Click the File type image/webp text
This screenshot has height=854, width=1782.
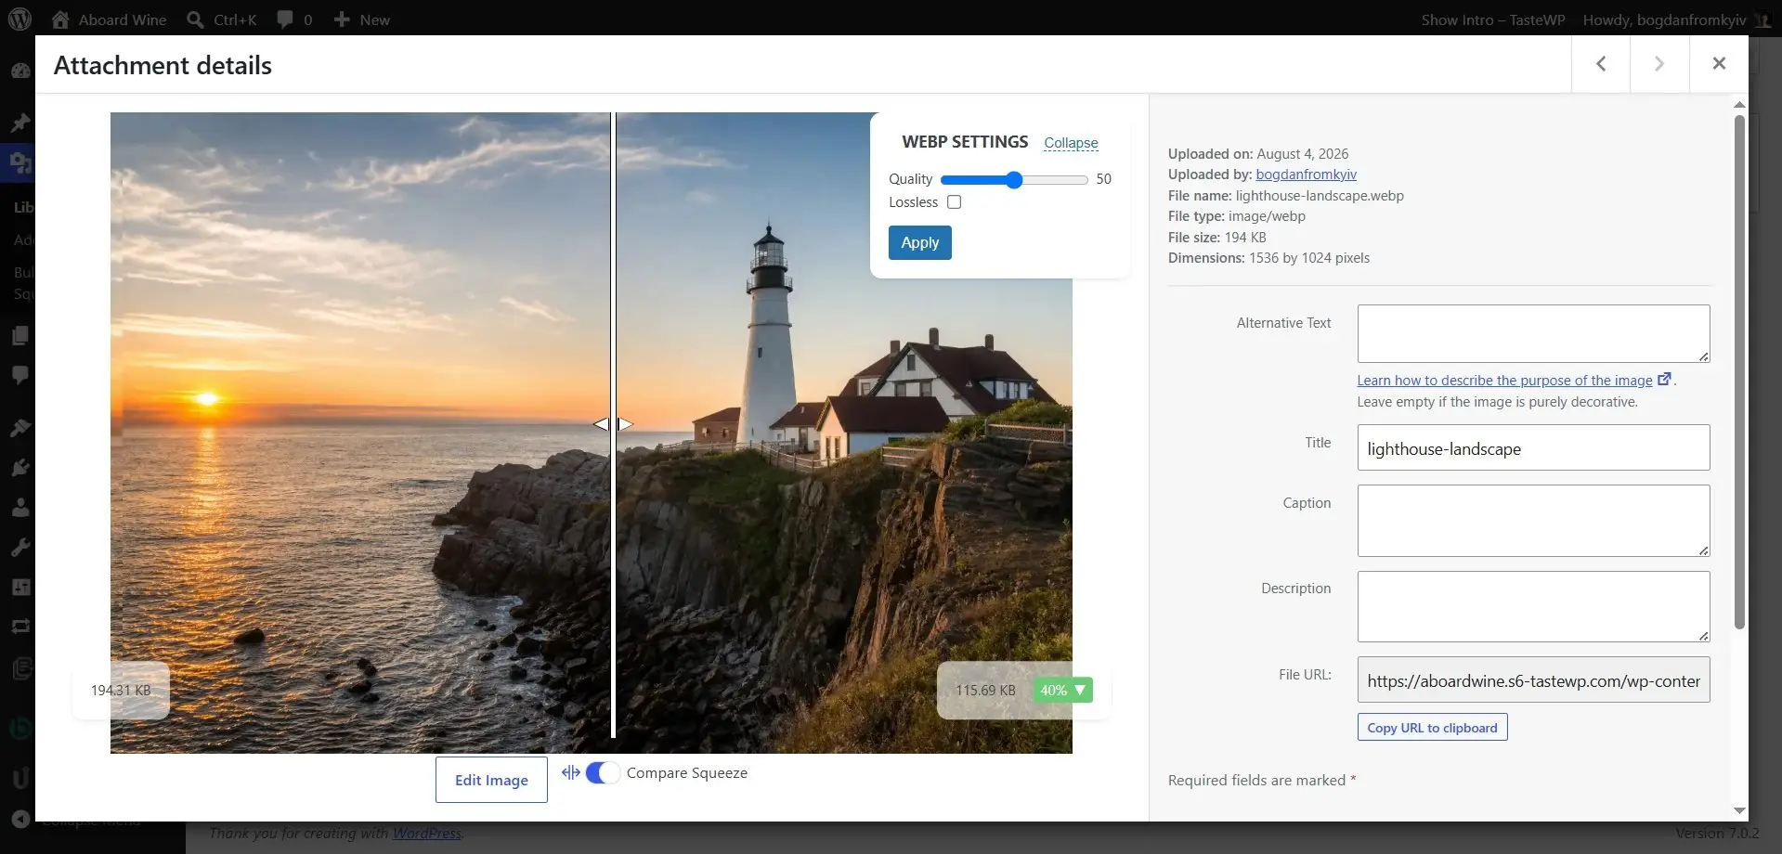pyautogui.click(x=1236, y=216)
